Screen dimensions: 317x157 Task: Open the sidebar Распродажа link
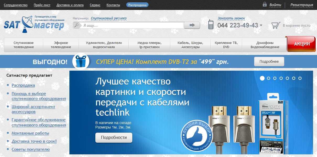pyautogui.click(x=23, y=85)
